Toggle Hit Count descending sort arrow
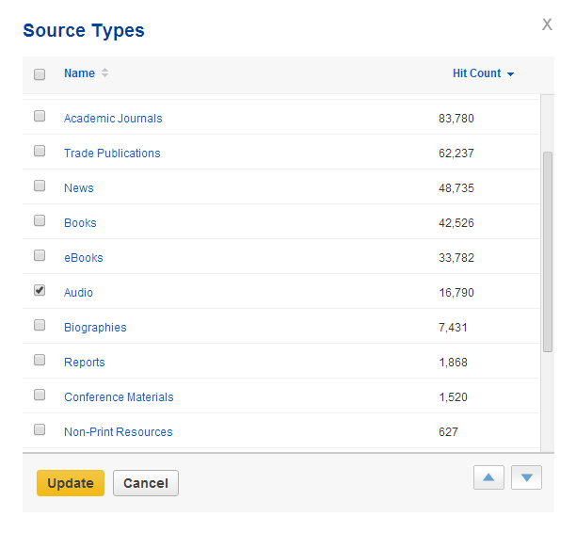The image size is (576, 533). [510, 74]
